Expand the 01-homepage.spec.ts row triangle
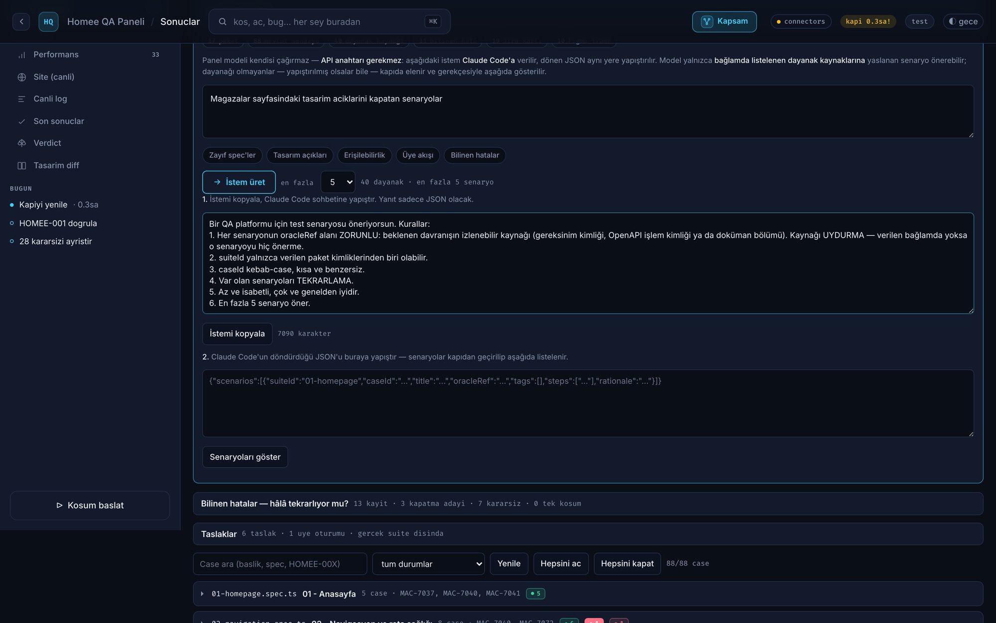The height and width of the screenshot is (623, 996). [x=202, y=594]
